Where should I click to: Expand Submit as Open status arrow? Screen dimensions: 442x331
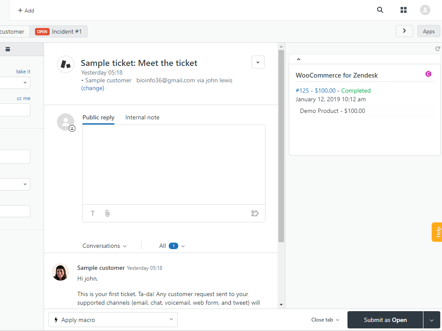tap(432, 320)
